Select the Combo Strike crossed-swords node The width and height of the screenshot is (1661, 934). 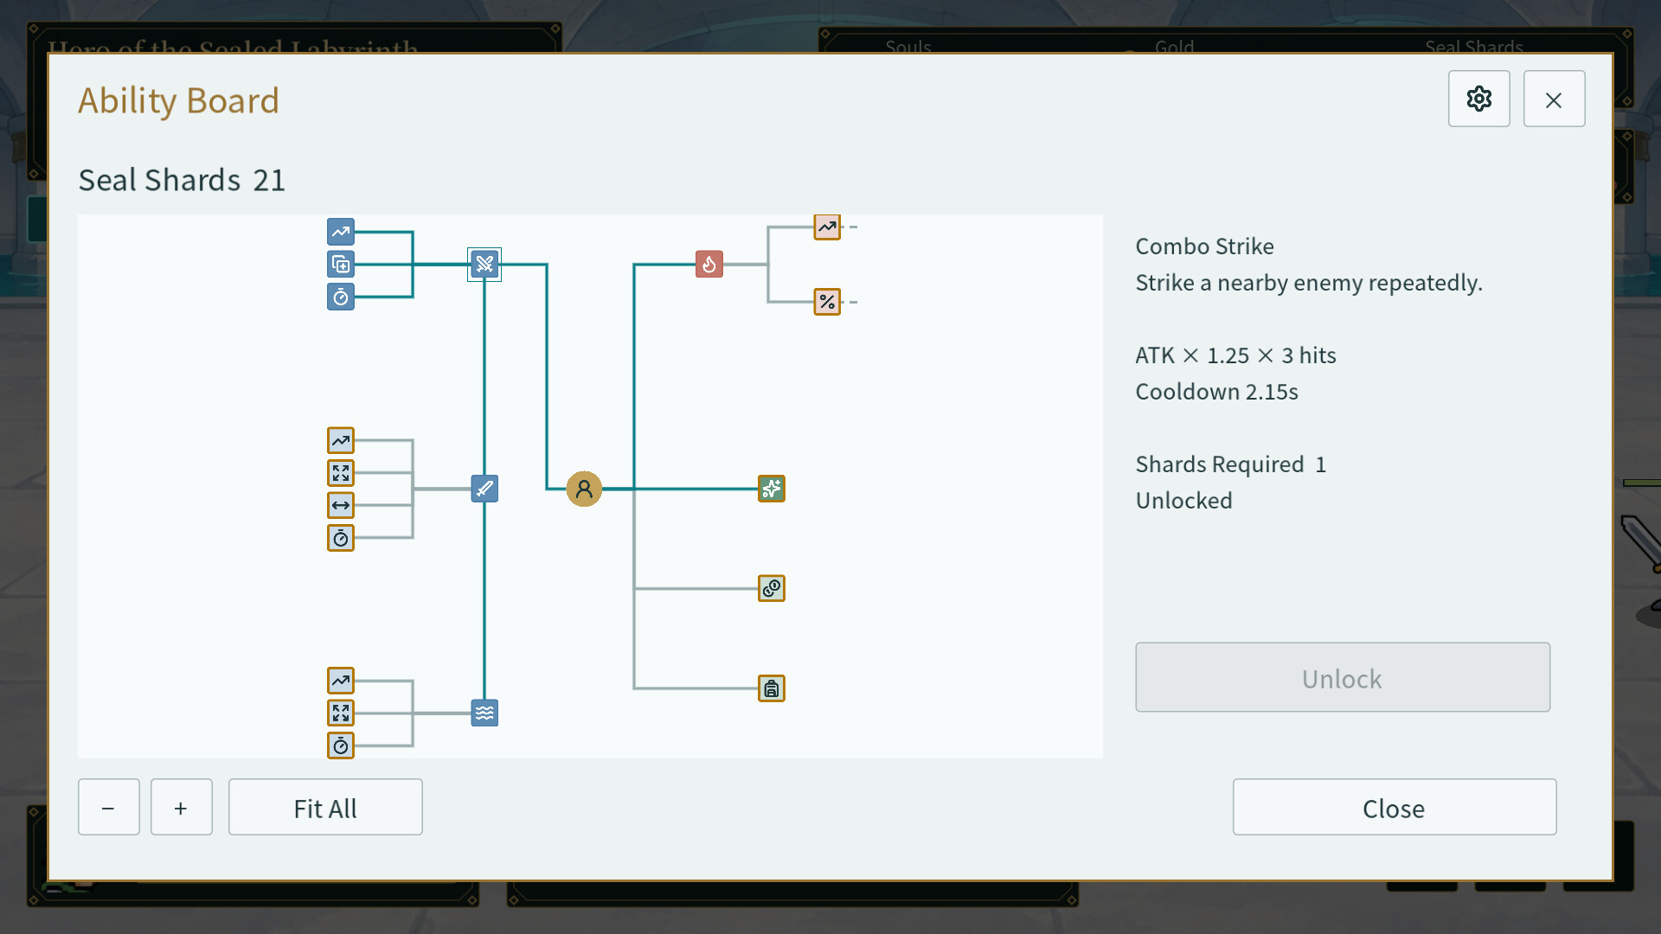tap(484, 264)
